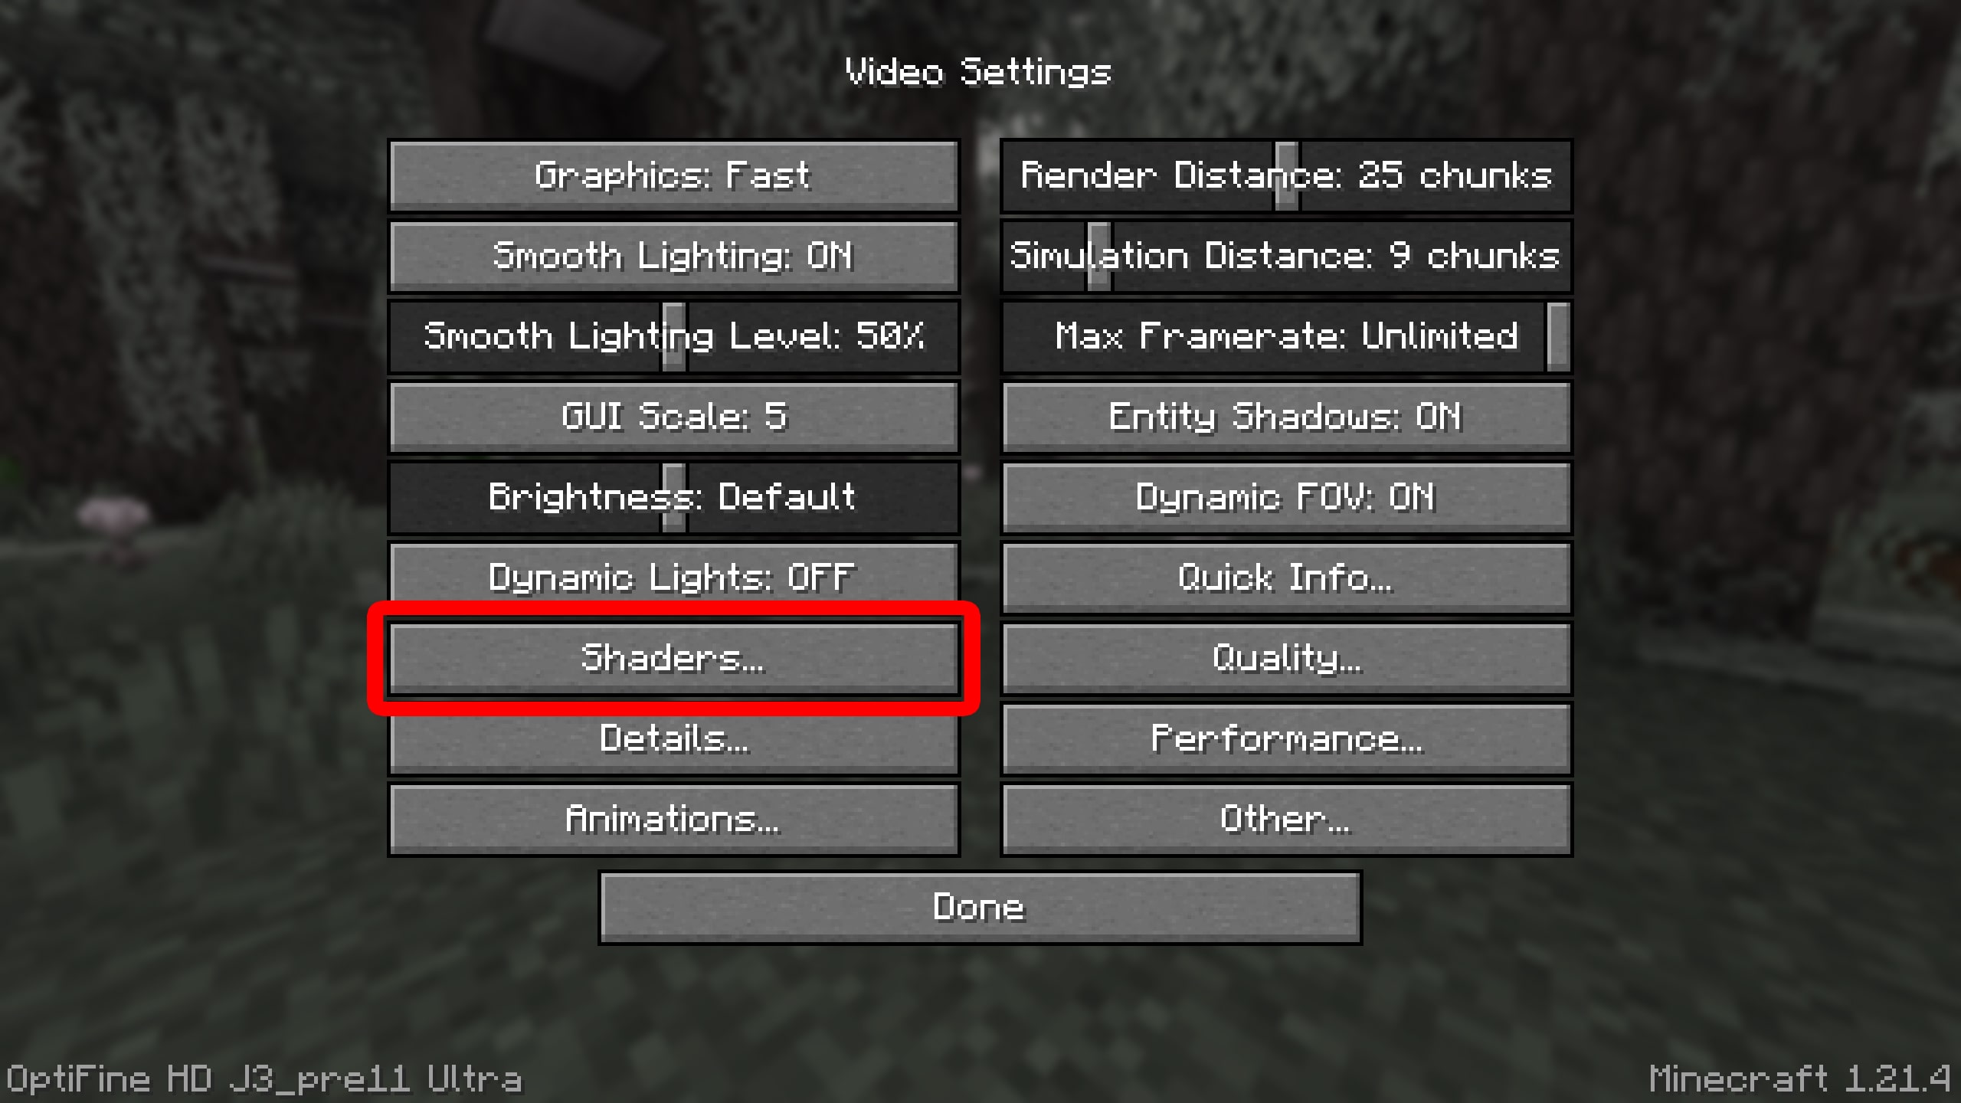Toggle Entity Shadows ON or OFF

1282,416
